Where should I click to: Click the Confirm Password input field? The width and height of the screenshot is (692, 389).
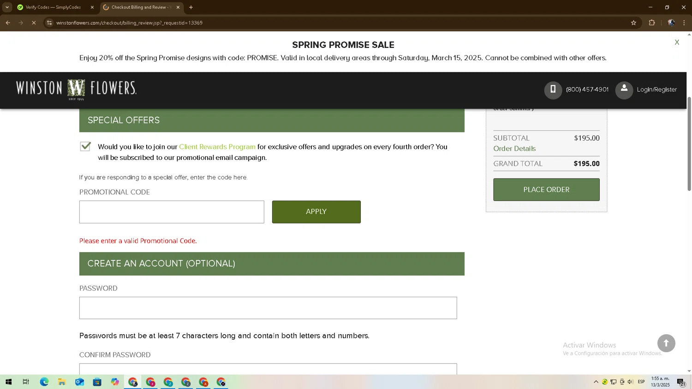[268, 369]
